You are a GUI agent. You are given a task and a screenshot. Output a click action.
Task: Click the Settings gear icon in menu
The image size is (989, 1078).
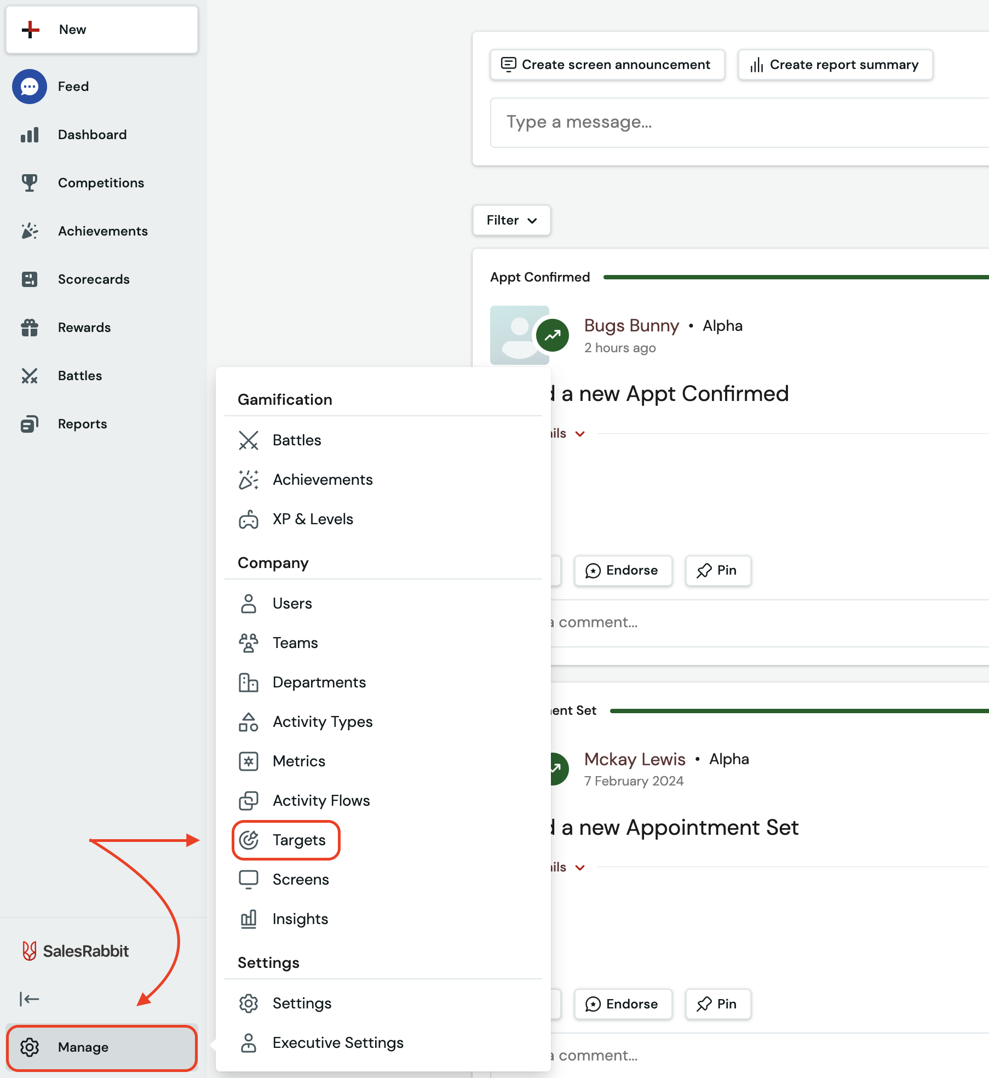tap(249, 1004)
